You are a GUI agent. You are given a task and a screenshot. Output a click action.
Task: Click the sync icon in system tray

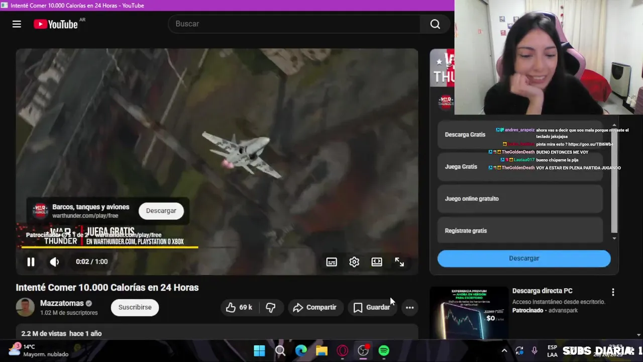pyautogui.click(x=519, y=351)
